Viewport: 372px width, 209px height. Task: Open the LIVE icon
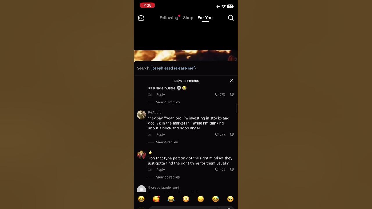[141, 18]
